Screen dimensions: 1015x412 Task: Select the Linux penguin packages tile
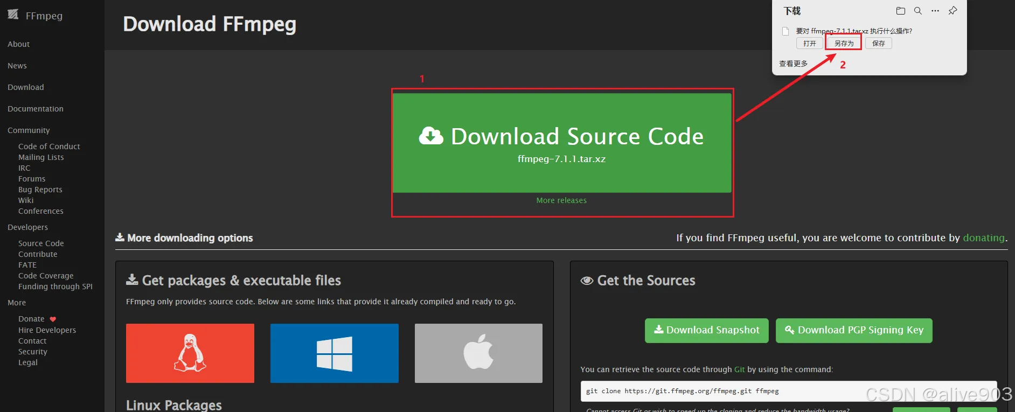(190, 353)
